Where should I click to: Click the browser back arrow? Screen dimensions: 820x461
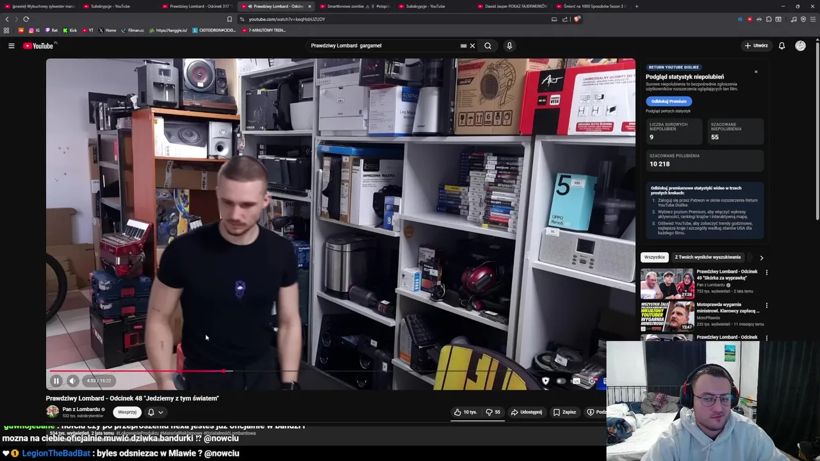pos(7,19)
